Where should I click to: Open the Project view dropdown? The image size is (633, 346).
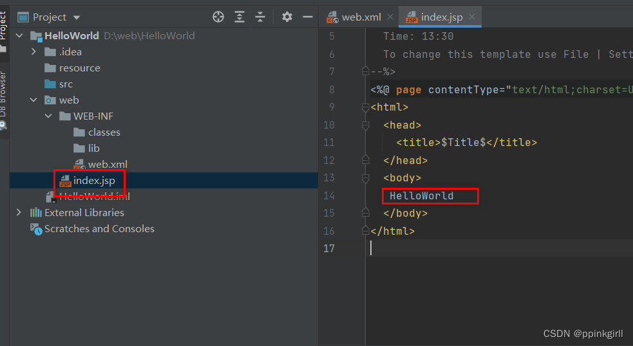76,18
